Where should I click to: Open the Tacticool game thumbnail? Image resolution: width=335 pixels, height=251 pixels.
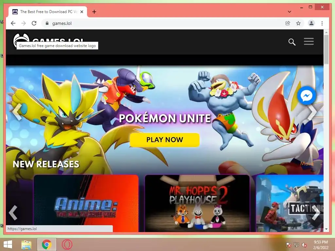290,203
